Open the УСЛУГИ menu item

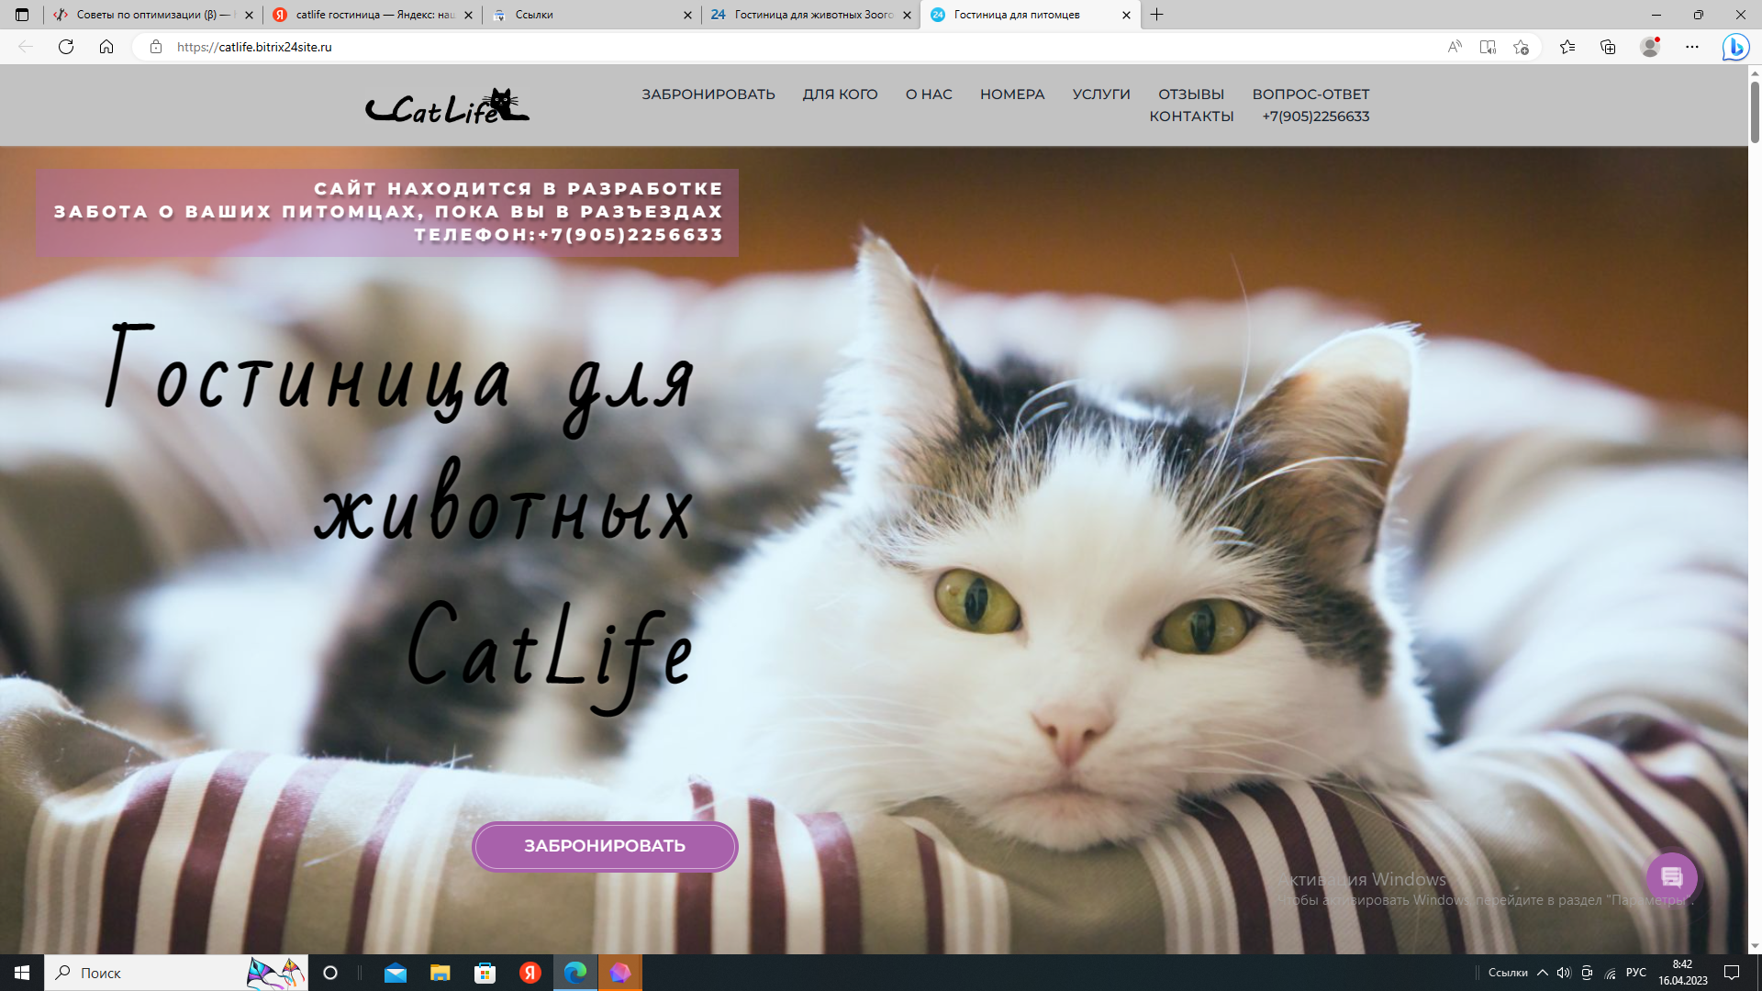pos(1101,95)
